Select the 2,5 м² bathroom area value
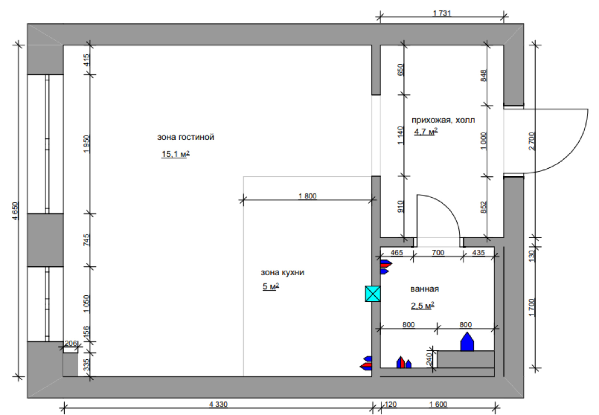 [x=422, y=306]
